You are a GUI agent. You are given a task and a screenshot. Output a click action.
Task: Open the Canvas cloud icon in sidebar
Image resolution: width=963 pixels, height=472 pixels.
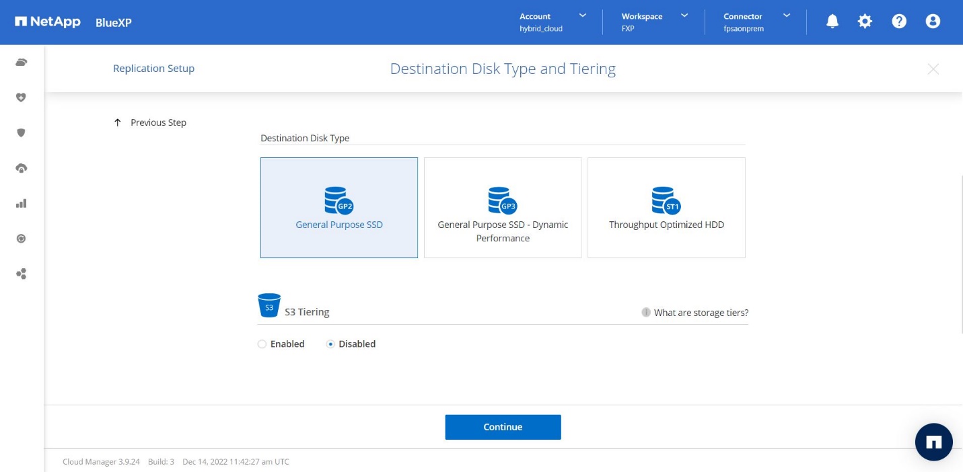tap(22, 63)
